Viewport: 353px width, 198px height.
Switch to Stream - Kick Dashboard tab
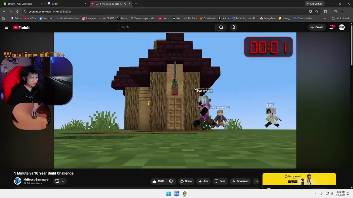point(23,4)
